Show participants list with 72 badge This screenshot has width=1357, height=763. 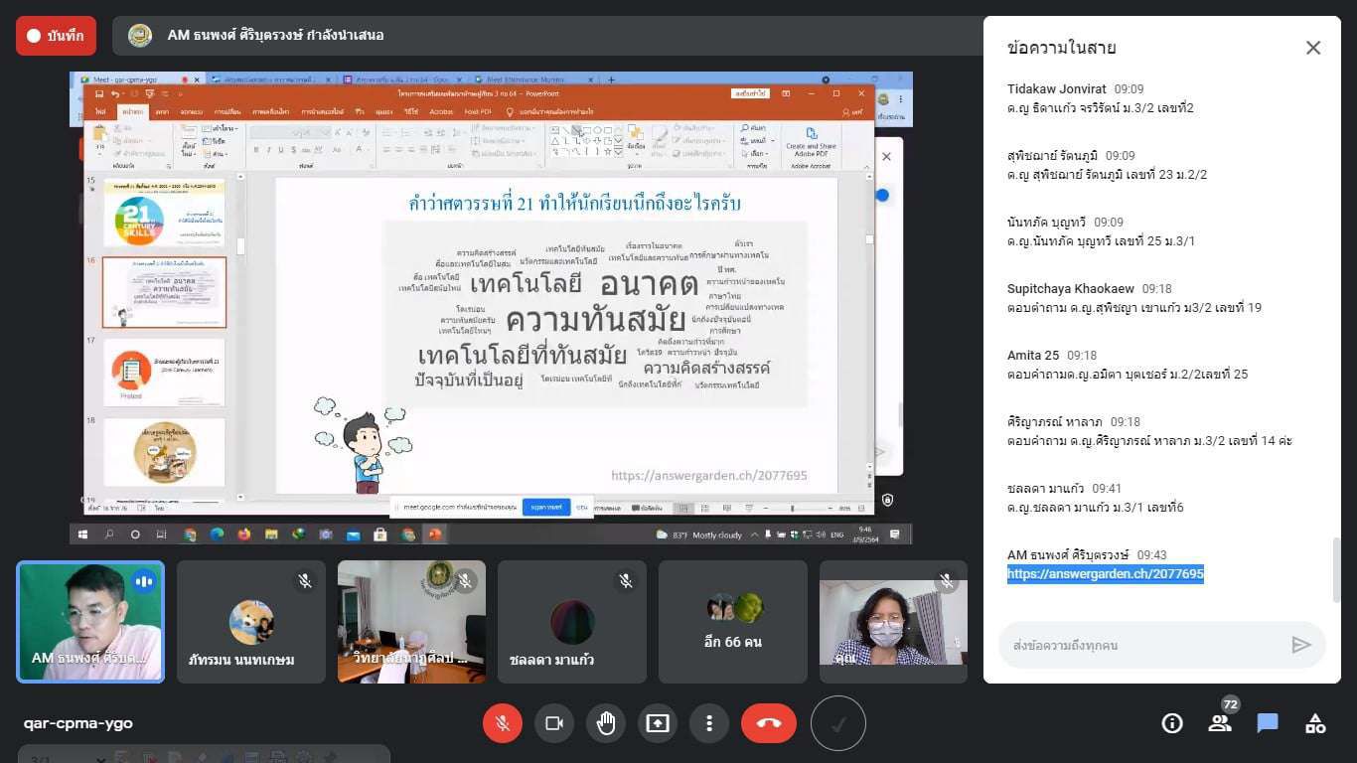click(1220, 723)
